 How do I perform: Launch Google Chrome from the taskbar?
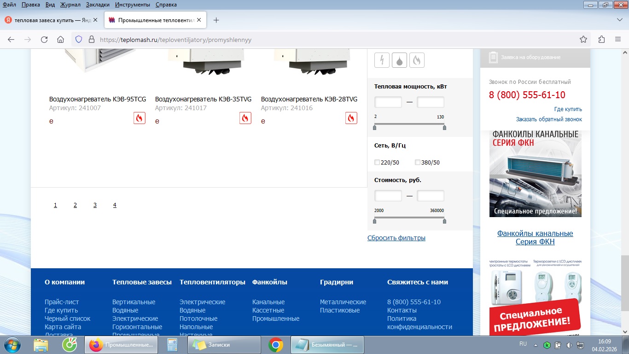point(276,344)
